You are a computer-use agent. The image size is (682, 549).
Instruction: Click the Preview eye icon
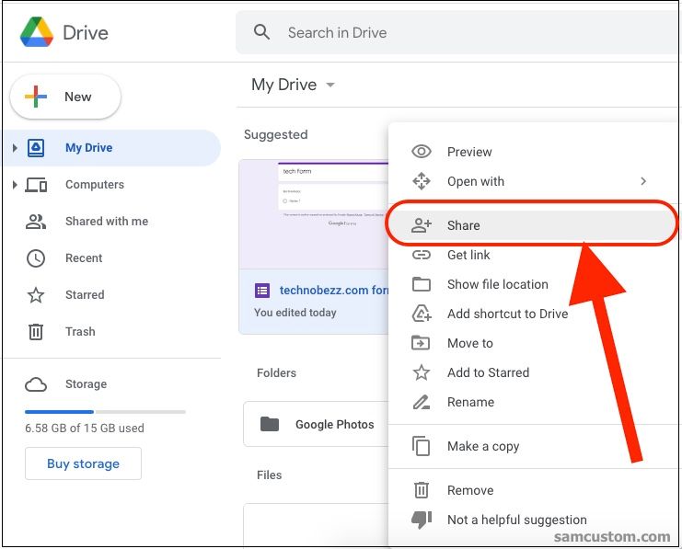421,152
